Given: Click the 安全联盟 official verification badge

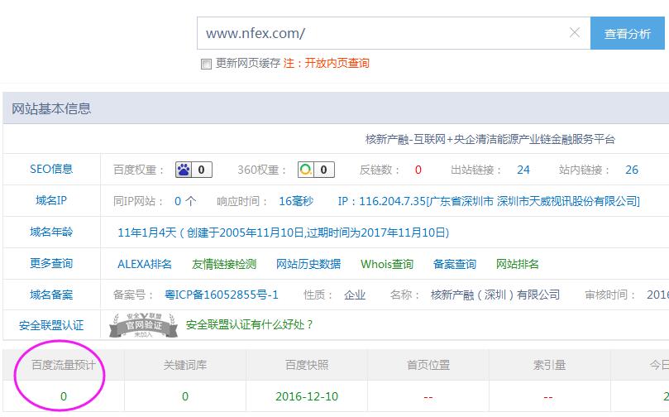Looking at the screenshot, I should point(145,325).
